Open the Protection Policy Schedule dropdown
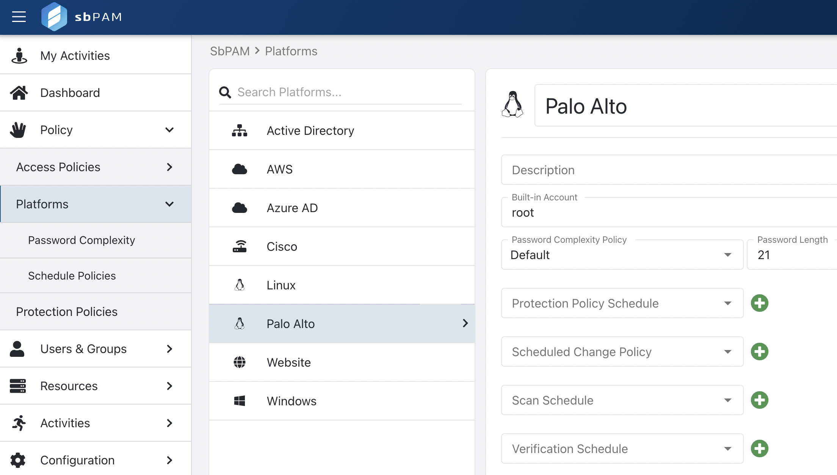Viewport: 837px width, 475px height. point(622,303)
